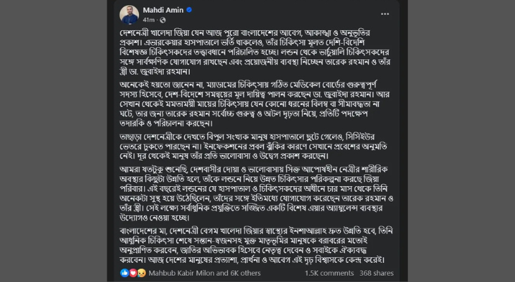Screen dimensions: 515x282
Task: Open the post options three-dot menu
Action: (384, 13)
